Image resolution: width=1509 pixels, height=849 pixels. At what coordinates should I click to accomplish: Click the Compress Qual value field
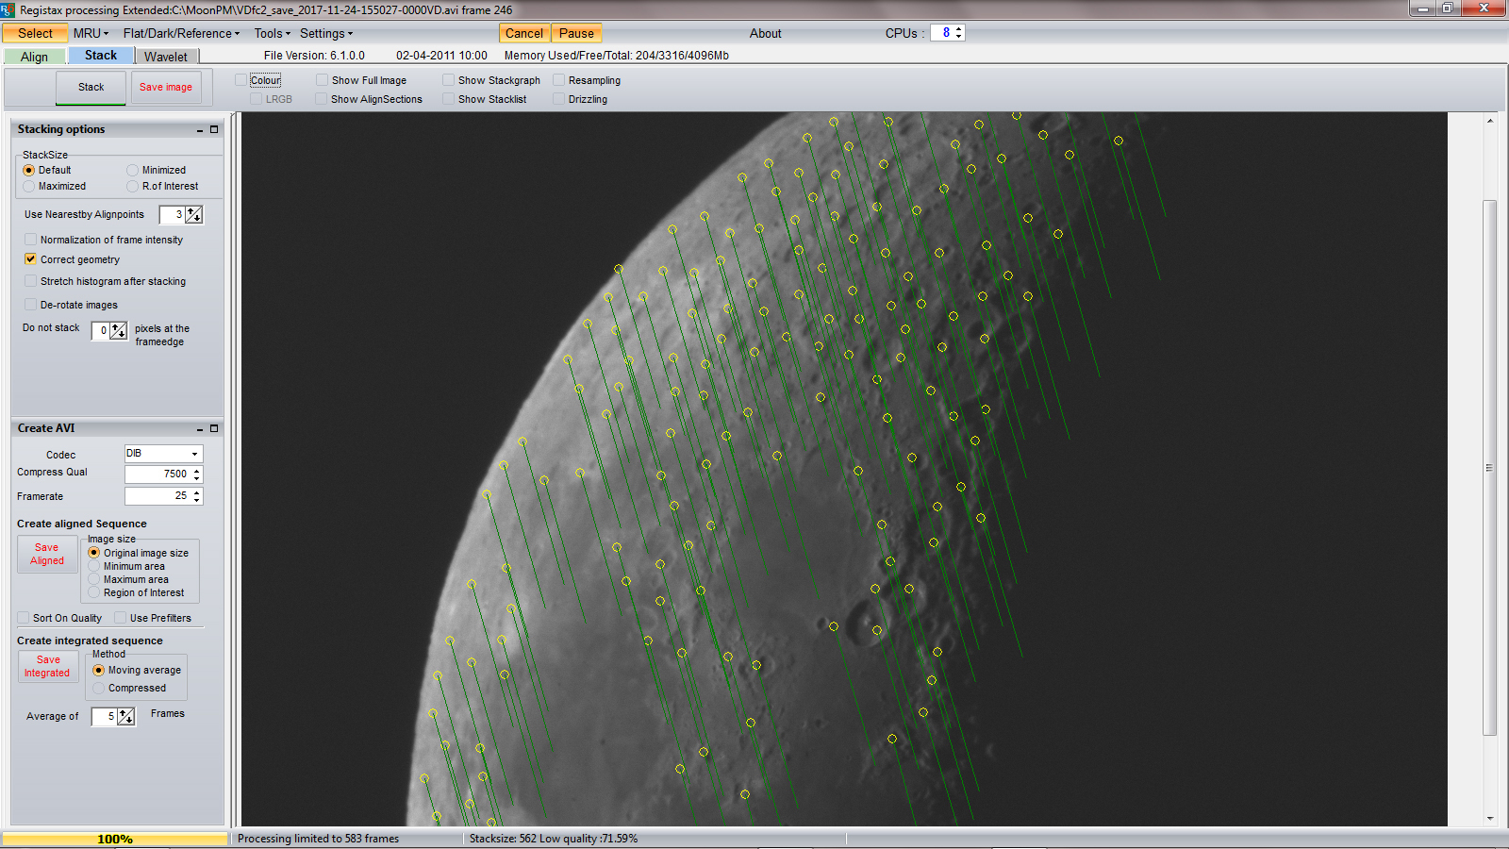158,474
